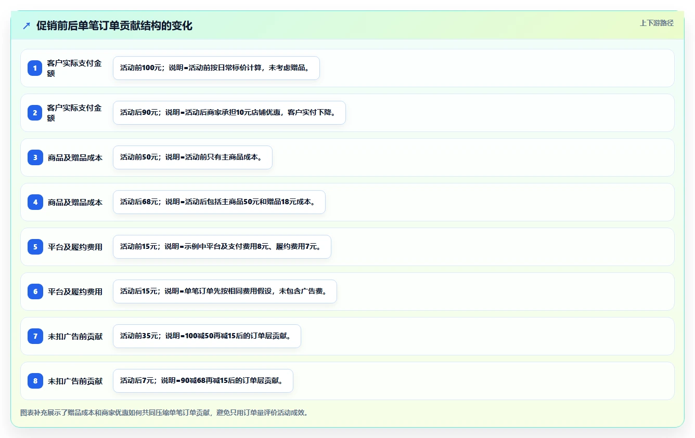Select number badge 4

pos(35,202)
